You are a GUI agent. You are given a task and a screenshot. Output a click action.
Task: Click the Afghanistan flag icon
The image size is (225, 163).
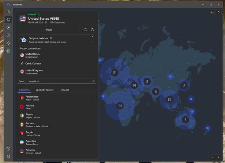(x=22, y=98)
